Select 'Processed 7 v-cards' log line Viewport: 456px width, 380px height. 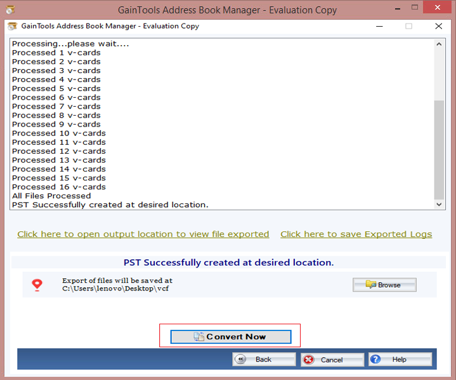56,106
